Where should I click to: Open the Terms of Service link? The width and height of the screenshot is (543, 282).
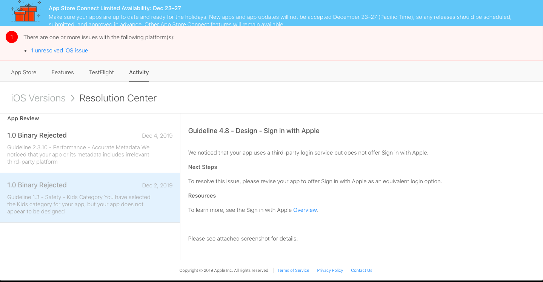293,270
